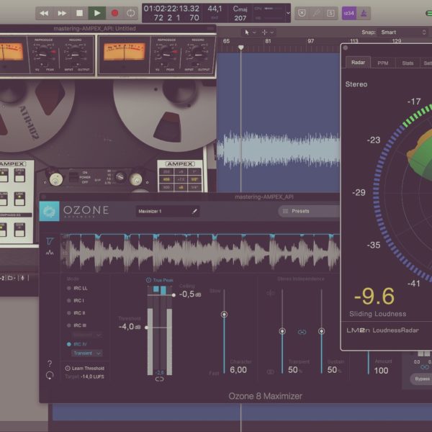The image size is (432, 432).
Task: Start playback with the green play button
Action: point(97,13)
